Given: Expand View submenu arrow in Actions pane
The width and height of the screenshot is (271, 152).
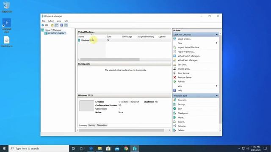Looking at the screenshot, I should (x=217, y=86).
